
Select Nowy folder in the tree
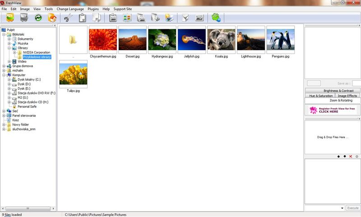pos(20,125)
